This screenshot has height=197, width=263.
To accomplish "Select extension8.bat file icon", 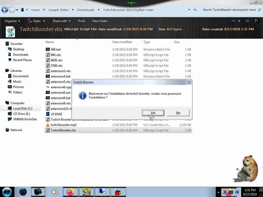I will [x=48, y=98].
